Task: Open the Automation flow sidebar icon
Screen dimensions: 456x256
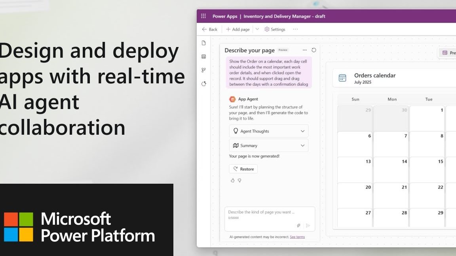Action: (x=203, y=70)
